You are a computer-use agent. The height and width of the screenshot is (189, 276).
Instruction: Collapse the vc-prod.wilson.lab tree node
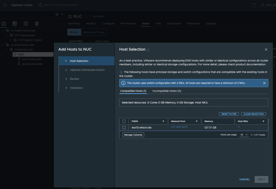tap(3, 45)
